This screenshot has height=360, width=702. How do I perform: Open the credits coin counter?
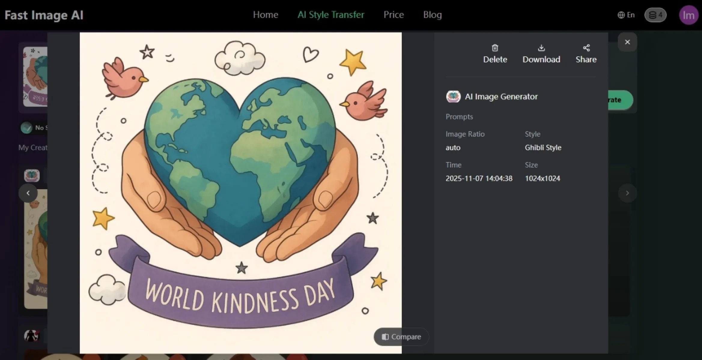655,15
